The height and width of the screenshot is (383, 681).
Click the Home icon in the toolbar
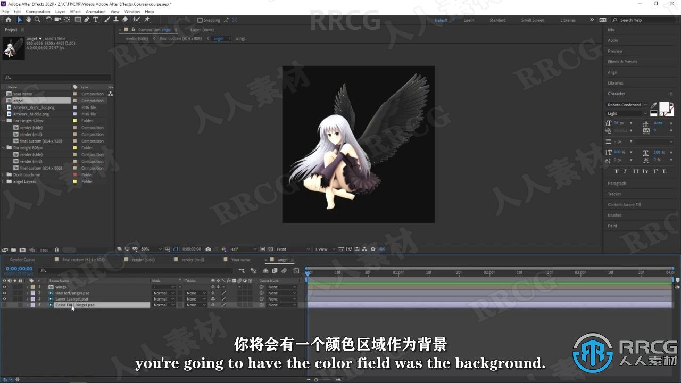pyautogui.click(x=8, y=20)
